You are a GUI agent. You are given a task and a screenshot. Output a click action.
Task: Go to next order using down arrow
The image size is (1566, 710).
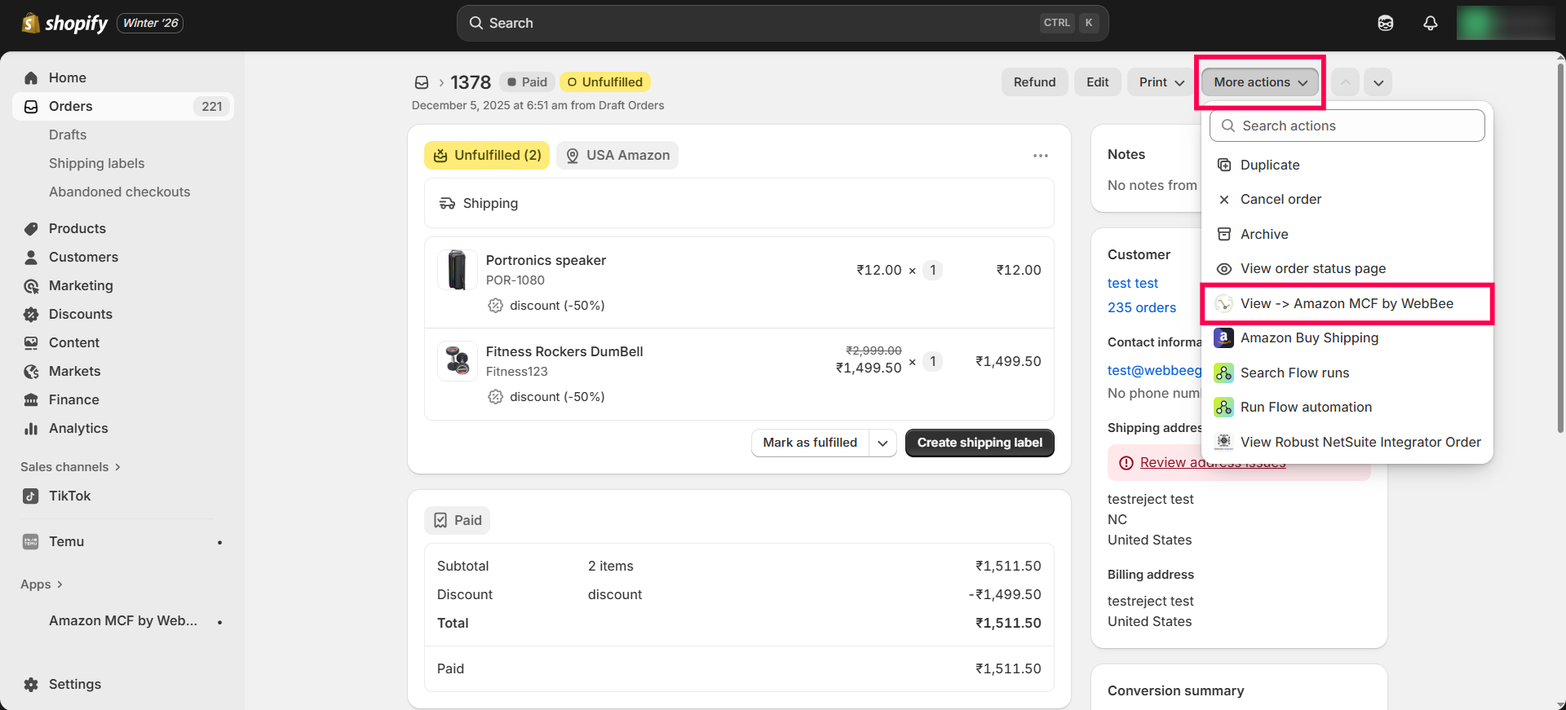pyautogui.click(x=1378, y=82)
